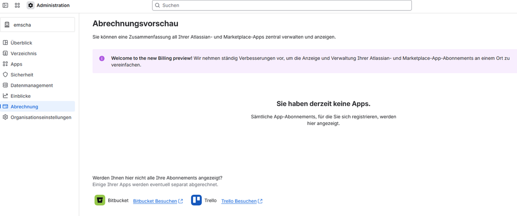The height and width of the screenshot is (216, 517).
Task: Click the Bitbucket Besuchen link
Action: (x=155, y=201)
